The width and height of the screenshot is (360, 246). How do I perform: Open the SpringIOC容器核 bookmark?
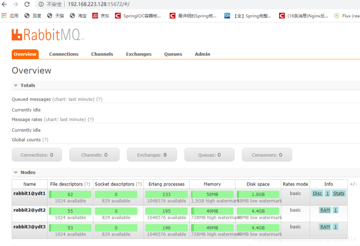[x=138, y=15]
